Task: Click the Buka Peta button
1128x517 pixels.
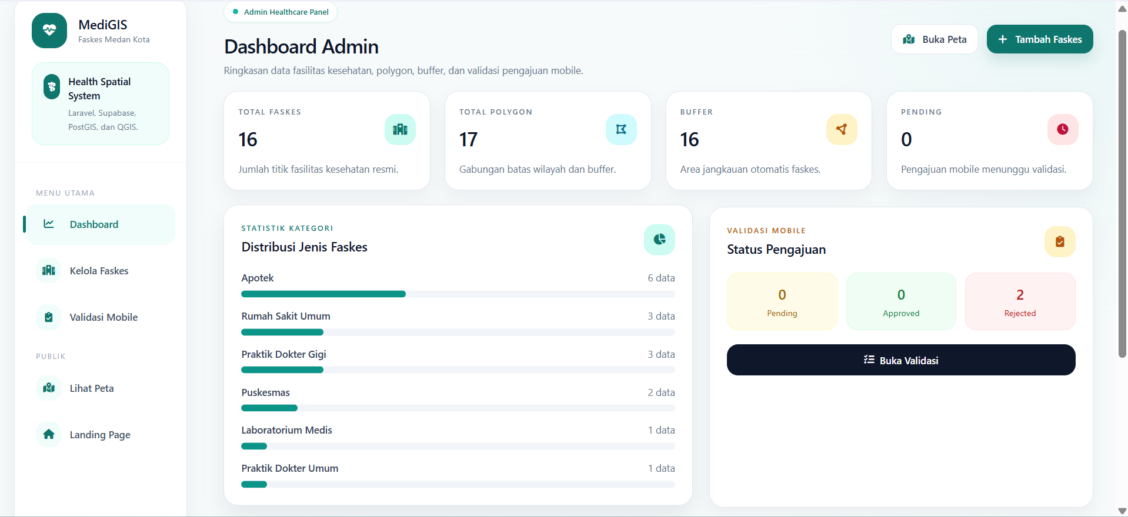Action: [935, 39]
